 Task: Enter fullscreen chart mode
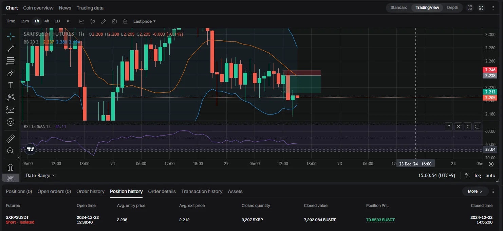(481, 7)
